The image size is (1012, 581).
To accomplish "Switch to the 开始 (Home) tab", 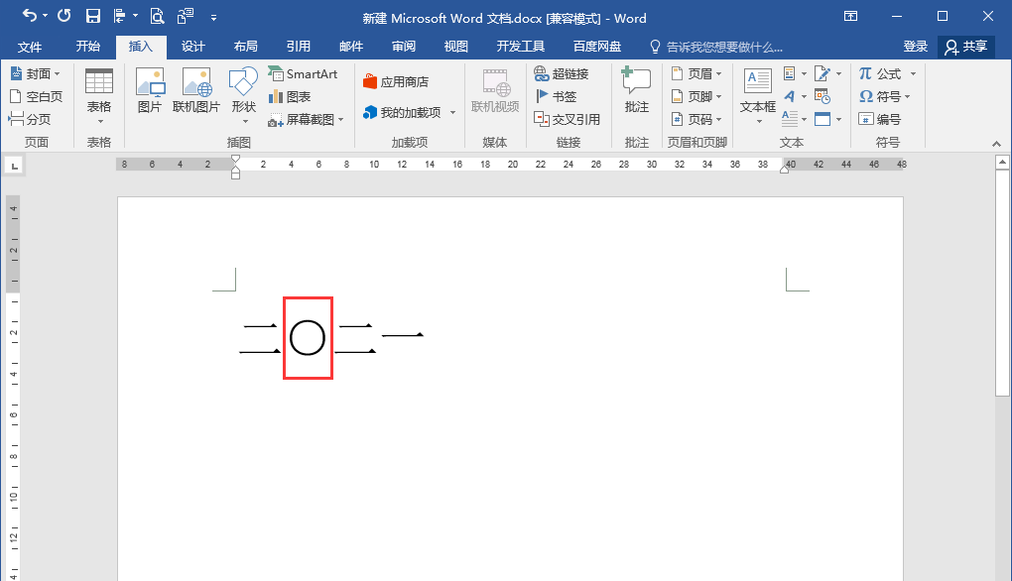I will 87,47.
